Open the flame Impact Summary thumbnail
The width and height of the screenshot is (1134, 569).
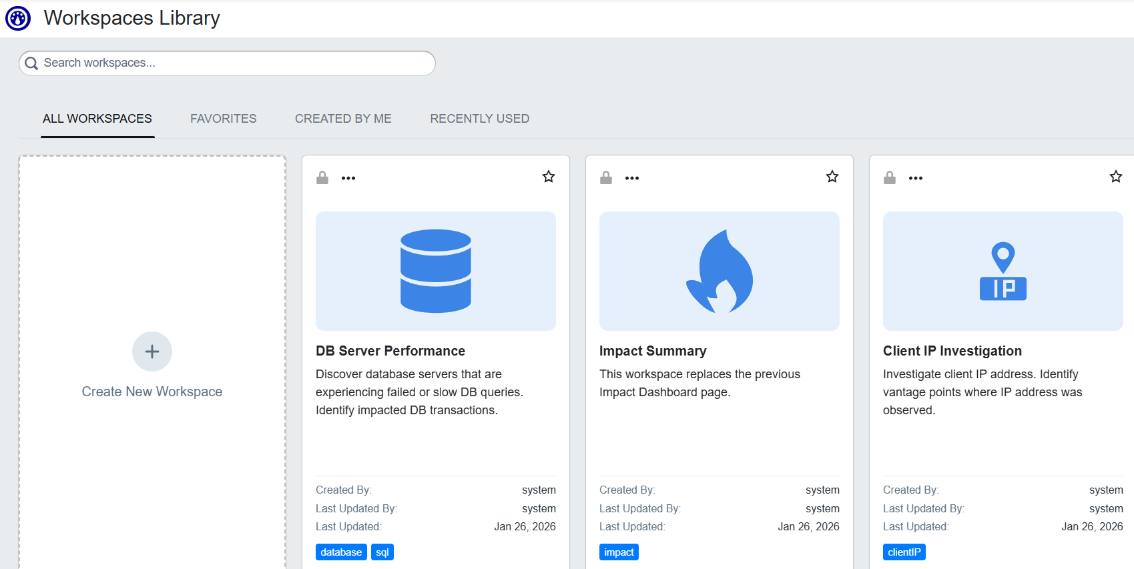[x=720, y=271]
